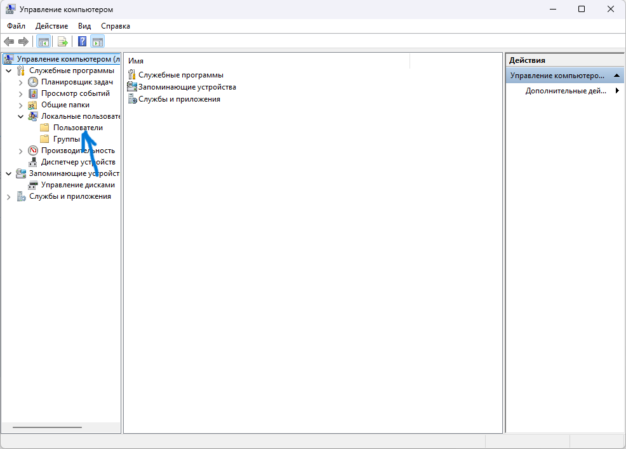Click the Services and Applications tree icon
This screenshot has height=449, width=626.
tap(21, 196)
